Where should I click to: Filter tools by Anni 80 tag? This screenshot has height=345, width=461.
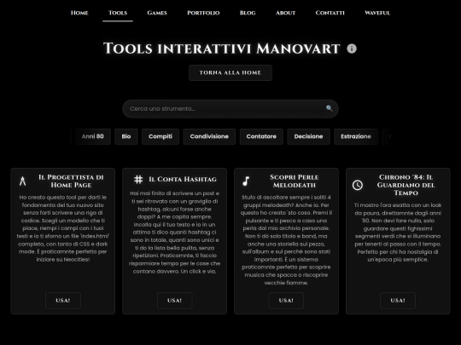tap(92, 136)
